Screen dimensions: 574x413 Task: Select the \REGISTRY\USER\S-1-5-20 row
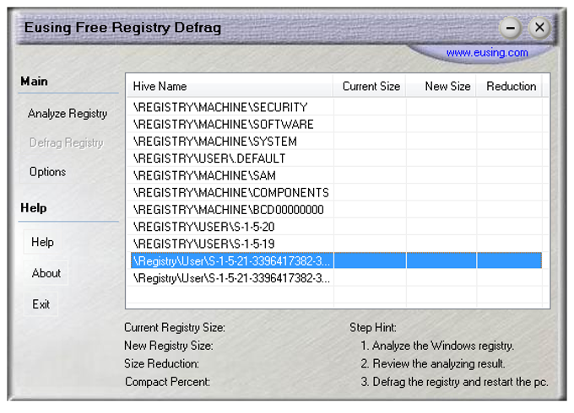click(336, 227)
